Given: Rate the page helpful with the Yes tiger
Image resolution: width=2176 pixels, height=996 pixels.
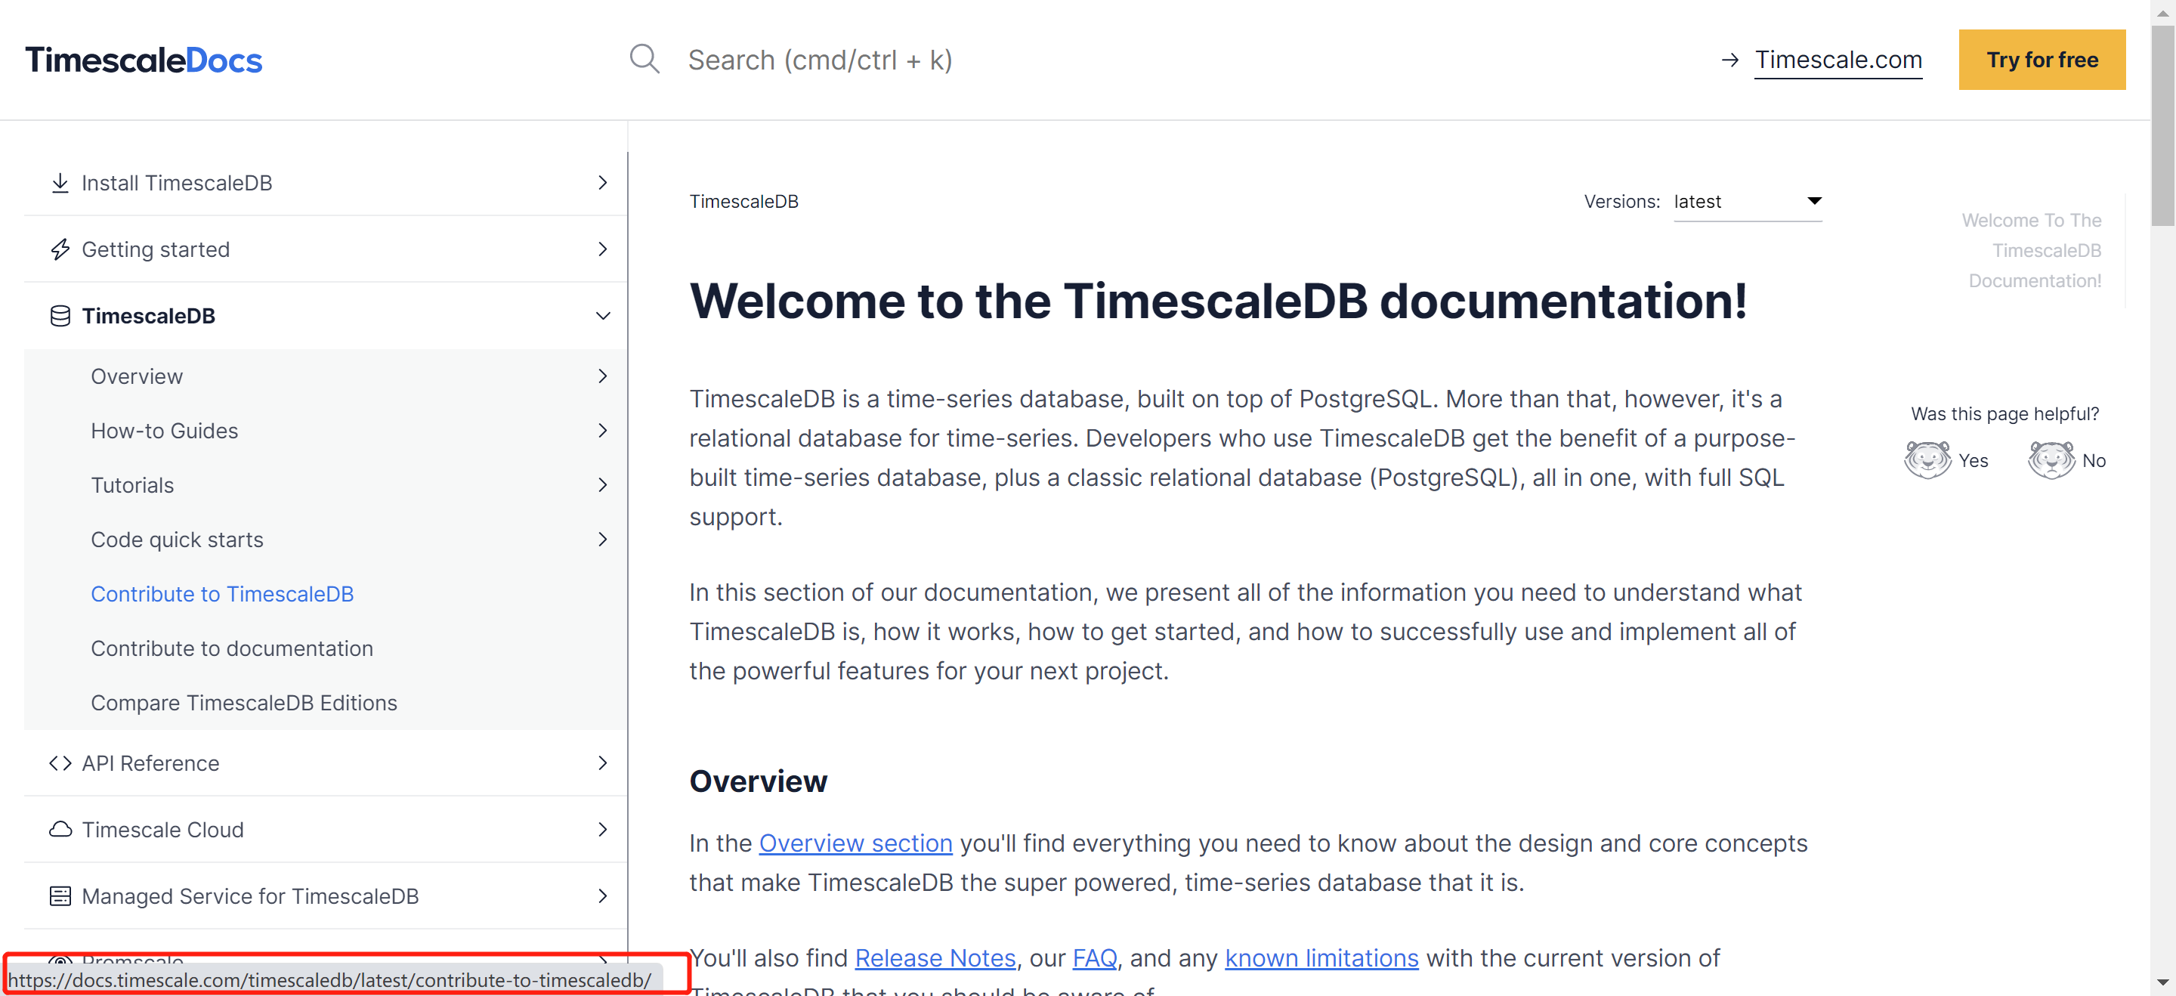Looking at the screenshot, I should click(x=1928, y=459).
